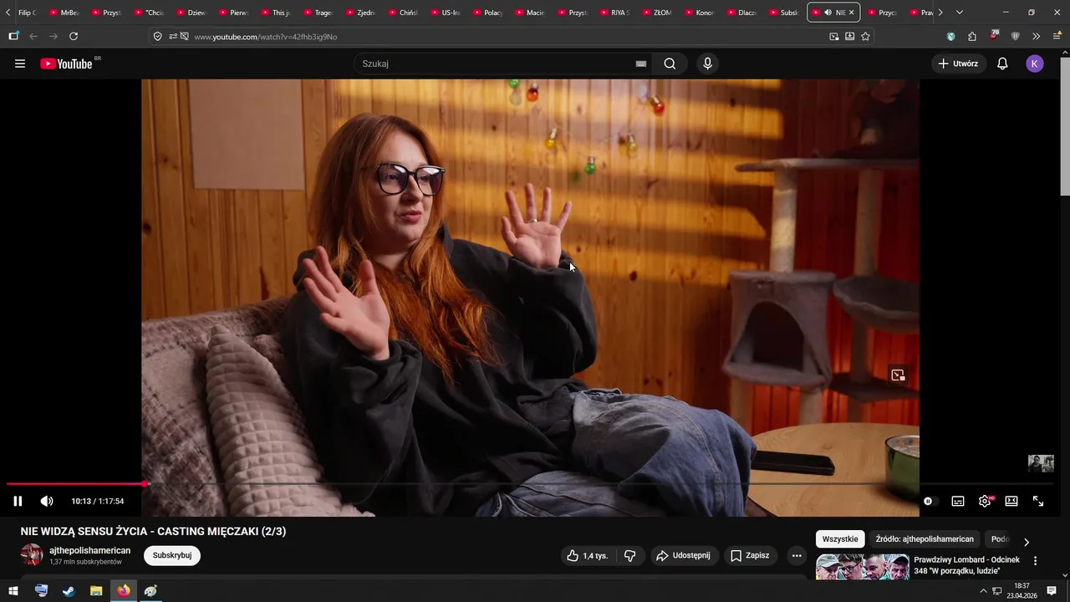This screenshot has height=602, width=1070.
Task: Click the address bar URL
Action: pyautogui.click(x=266, y=37)
